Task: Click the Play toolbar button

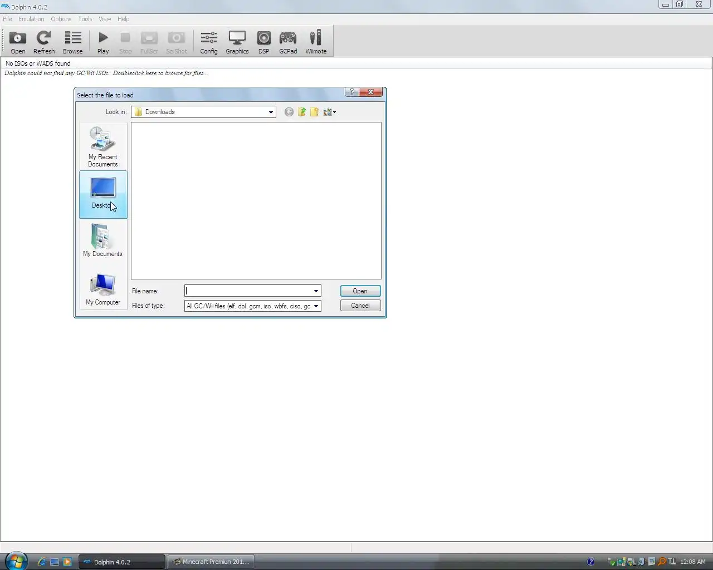Action: [103, 42]
